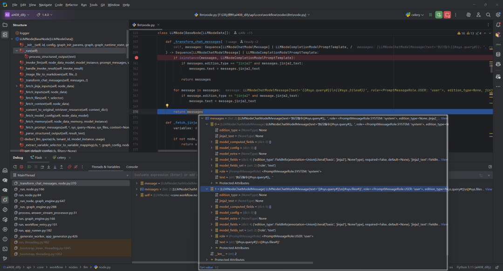Open View Breakpoints icon
The image size is (503, 271).
[69, 167]
